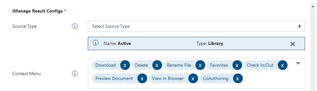The image size is (317, 91).
Task: Click info icon in Active library row
Action: [96, 43]
